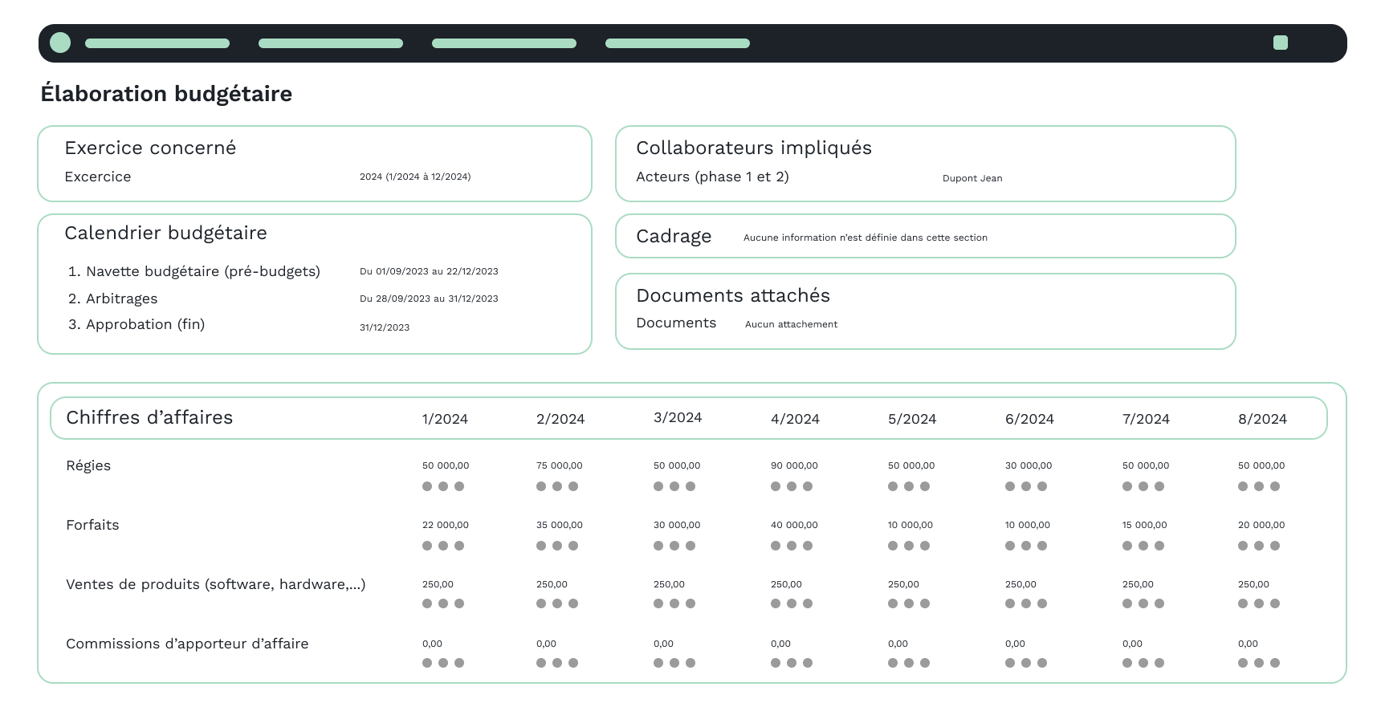Click the Forfaits value 22 000,00
Viewport: 1381px width, 711px height.
tap(446, 525)
